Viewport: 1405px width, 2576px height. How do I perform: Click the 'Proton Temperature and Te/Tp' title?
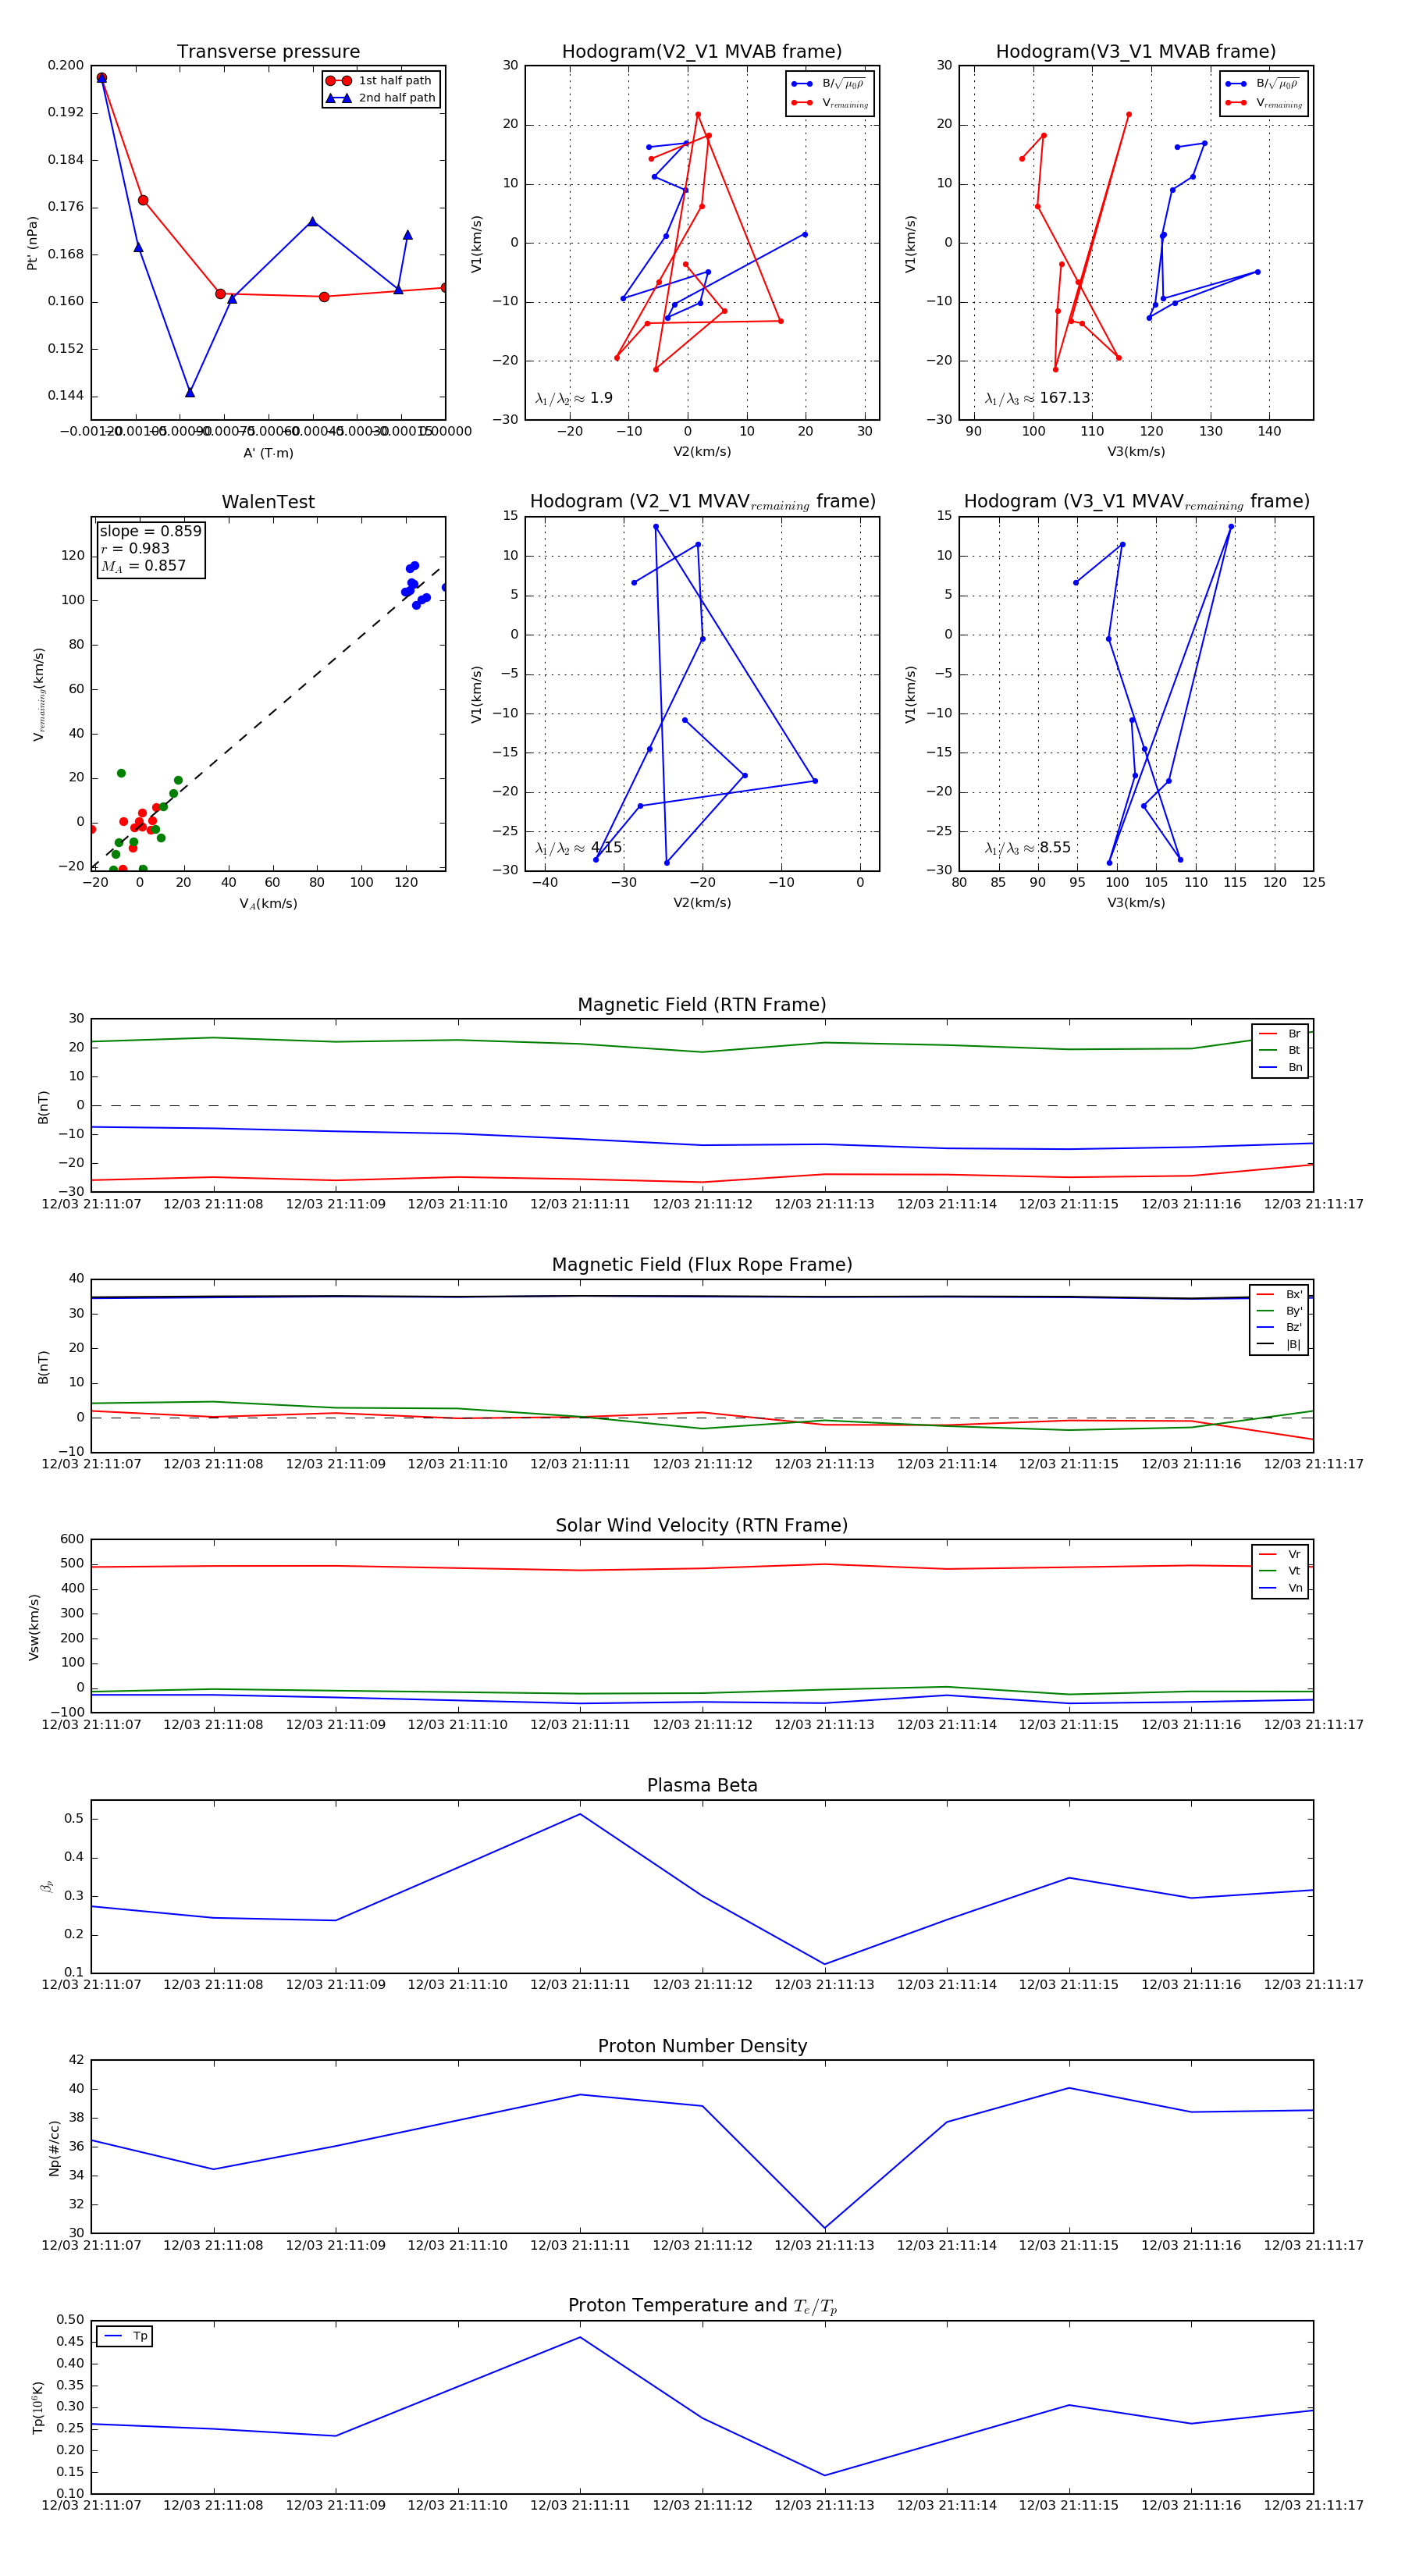702,2306
